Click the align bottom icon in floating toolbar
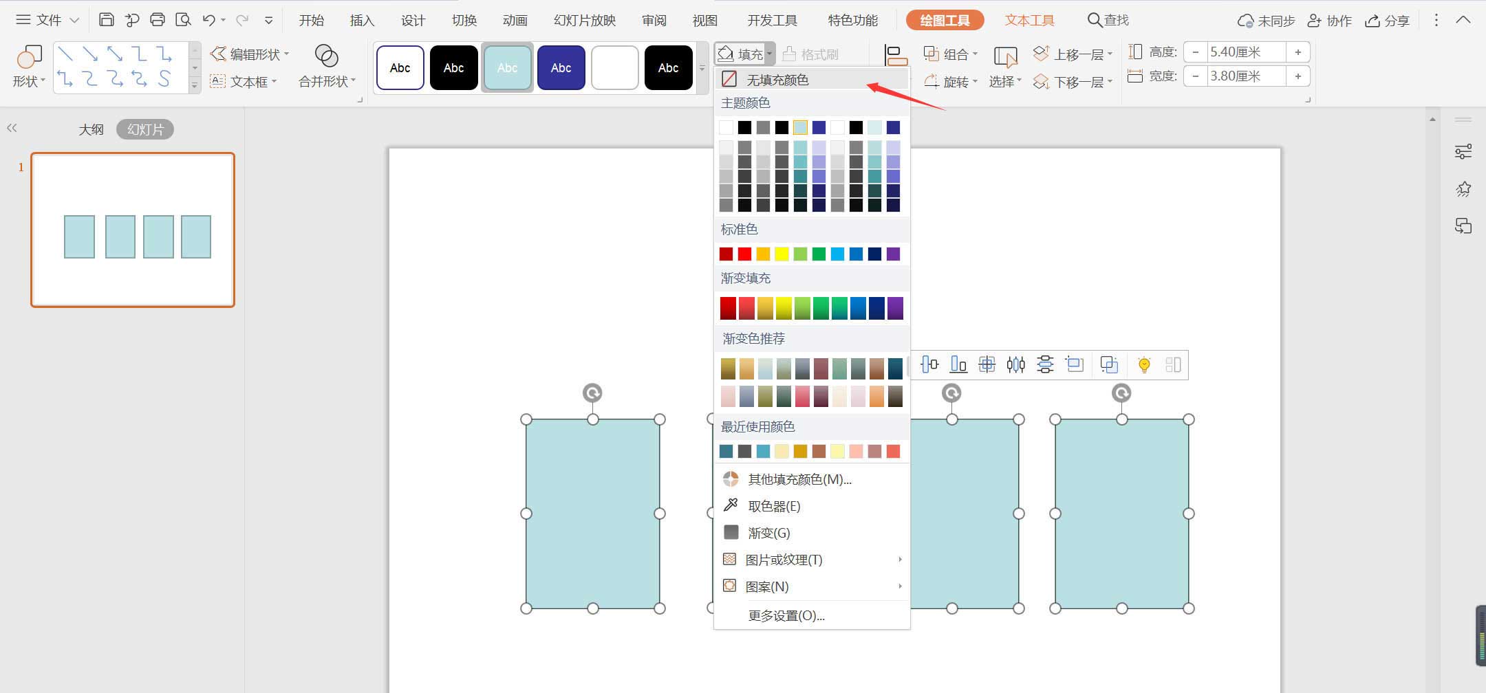The image size is (1486, 693). 958,364
